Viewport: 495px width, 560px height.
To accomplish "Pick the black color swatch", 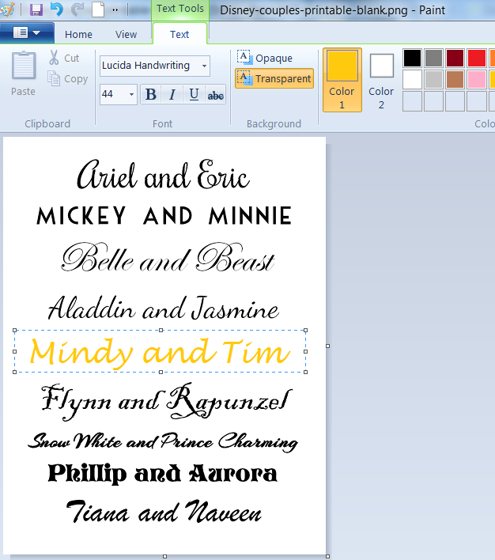I will [412, 58].
